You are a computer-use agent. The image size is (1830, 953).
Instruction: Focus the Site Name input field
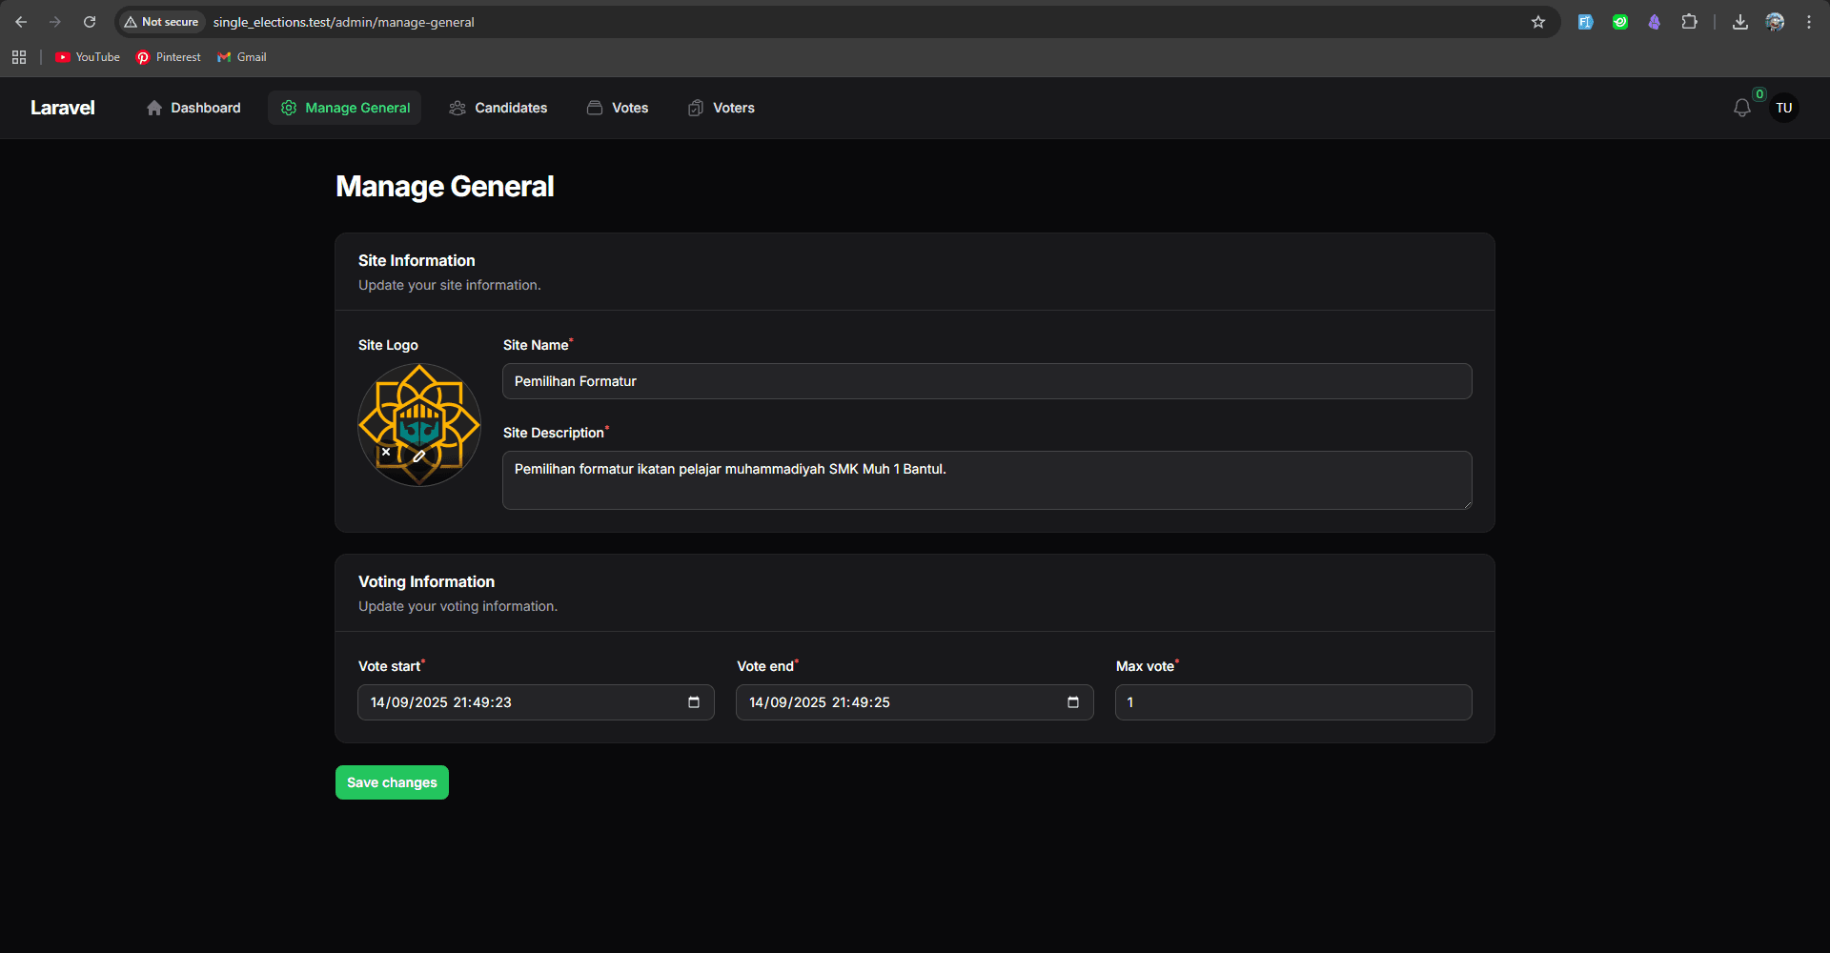(x=986, y=381)
